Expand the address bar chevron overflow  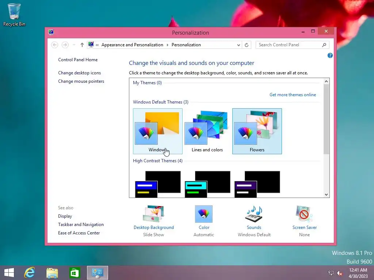[97, 45]
